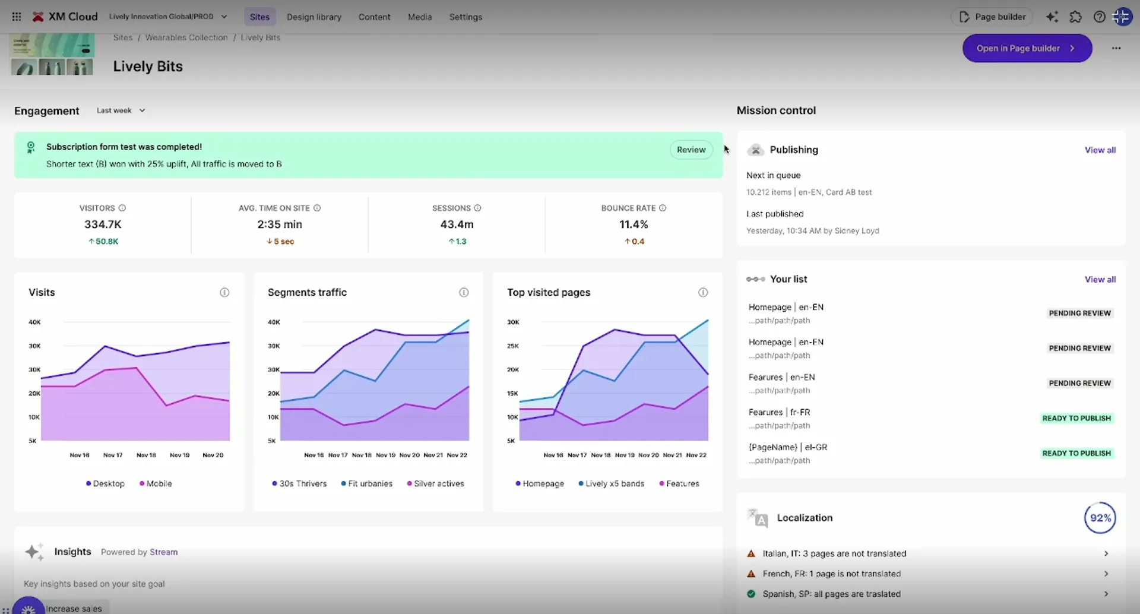Open the ellipsis menu near Open in Page builder

1117,48
